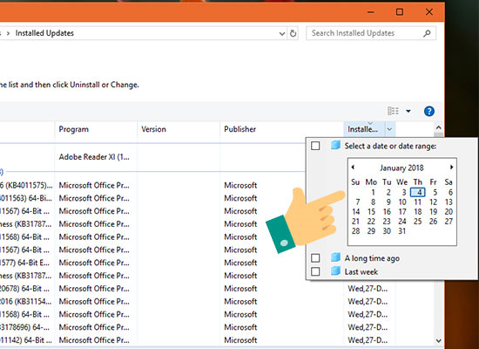Select the update row ending 577) 64-Bit E
Image resolution: width=479 pixels, height=349 pixels.
point(152,263)
